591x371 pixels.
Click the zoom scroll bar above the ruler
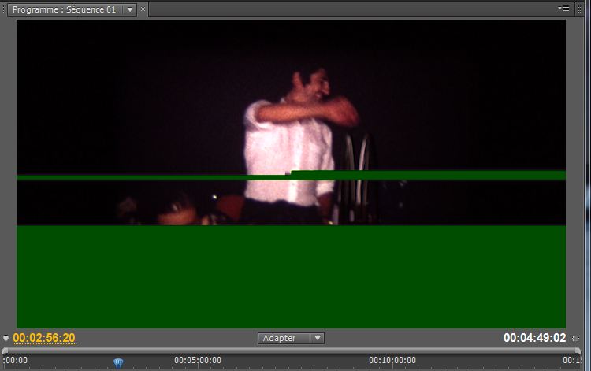pos(292,351)
